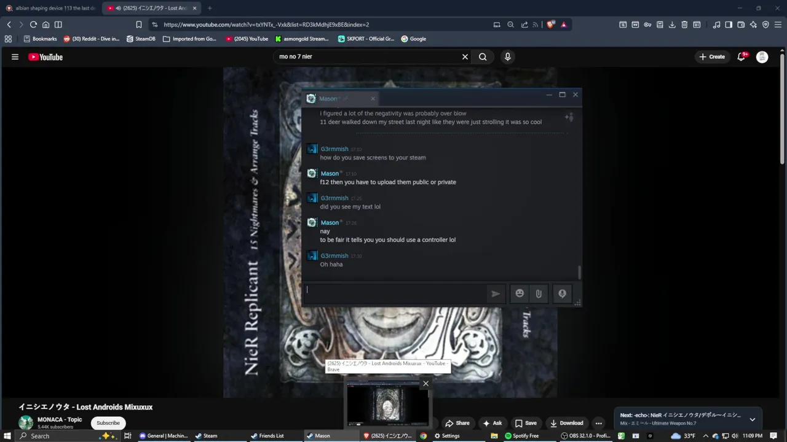Open the YouTube guide hamburger menu
The height and width of the screenshot is (442, 787).
(15, 57)
